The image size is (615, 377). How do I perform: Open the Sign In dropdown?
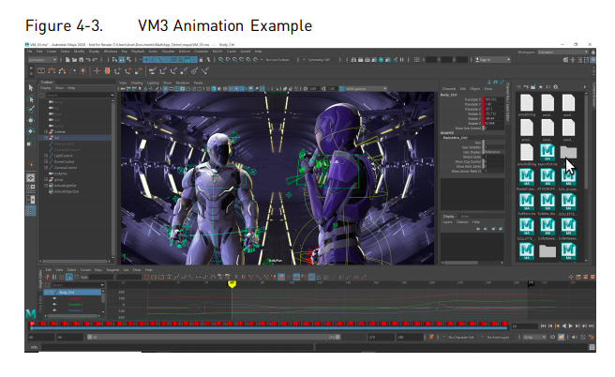point(492,60)
